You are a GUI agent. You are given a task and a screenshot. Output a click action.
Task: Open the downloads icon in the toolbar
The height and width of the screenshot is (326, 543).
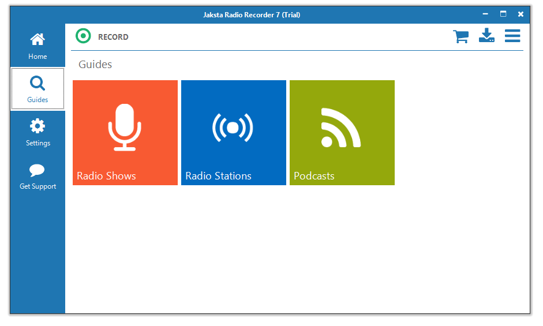coord(486,35)
